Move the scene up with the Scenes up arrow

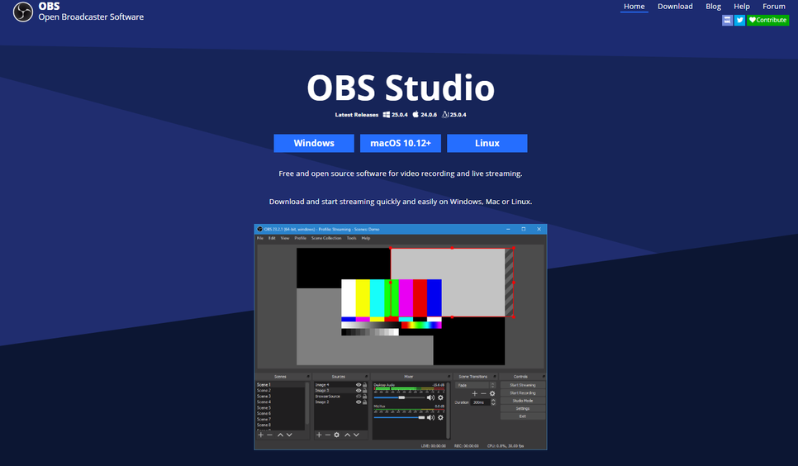pos(280,435)
